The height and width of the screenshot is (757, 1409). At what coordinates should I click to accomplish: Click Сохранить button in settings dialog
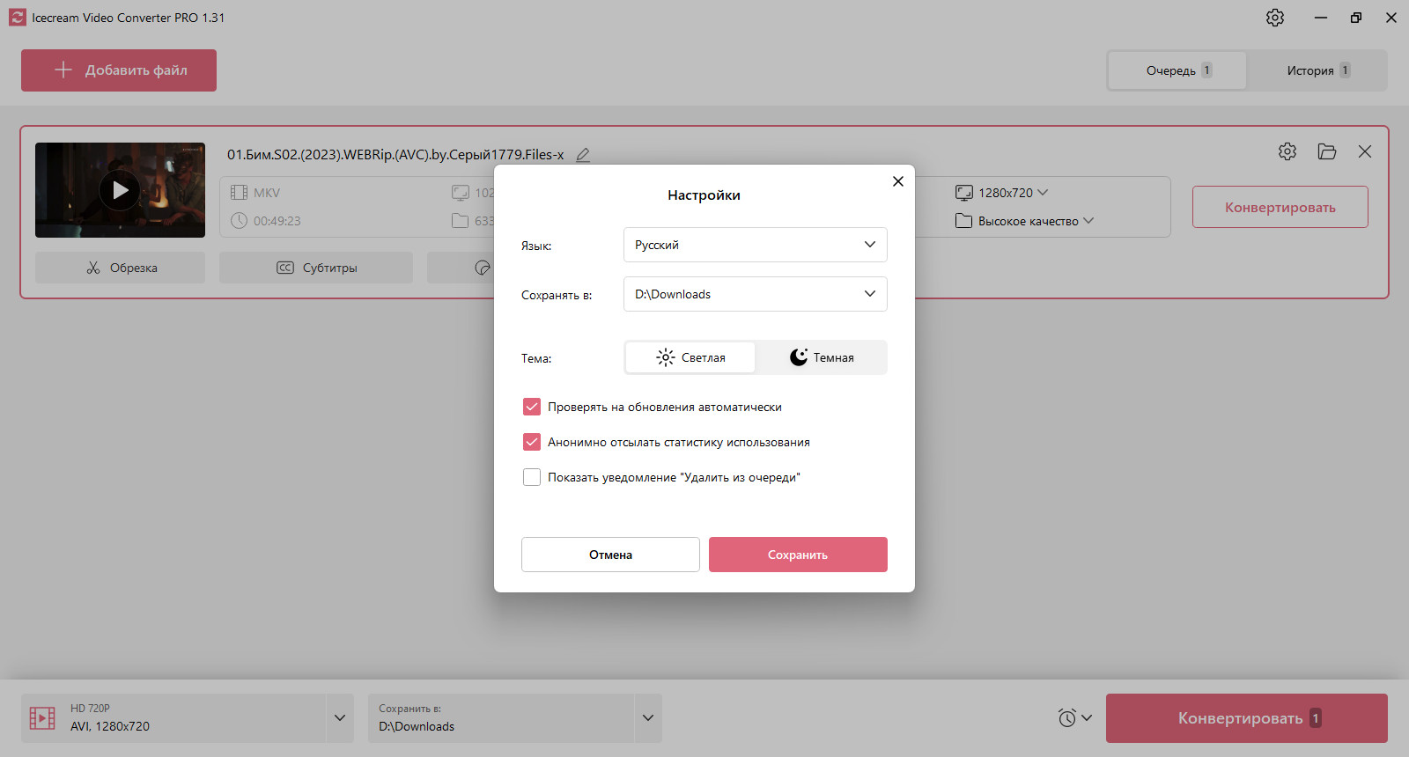coord(798,555)
